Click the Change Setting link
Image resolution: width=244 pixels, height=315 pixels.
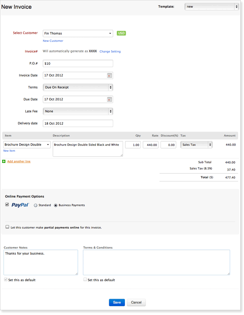(110, 51)
